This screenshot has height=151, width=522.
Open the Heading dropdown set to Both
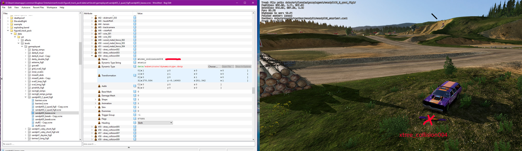click(155, 123)
